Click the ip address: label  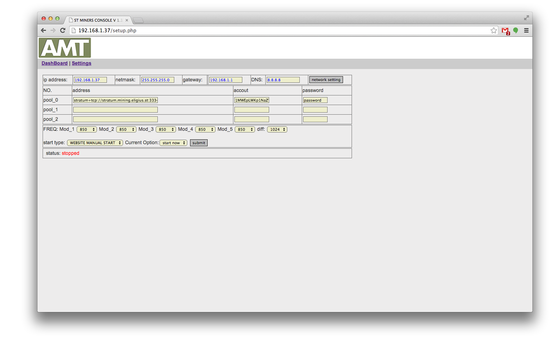(55, 80)
